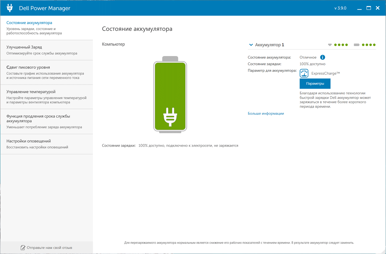Click the "Отличное" battery health value
Image resolution: width=386 pixels, height=254 pixels.
coord(308,57)
